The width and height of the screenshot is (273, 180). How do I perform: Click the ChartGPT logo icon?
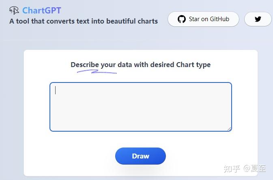[14, 11]
